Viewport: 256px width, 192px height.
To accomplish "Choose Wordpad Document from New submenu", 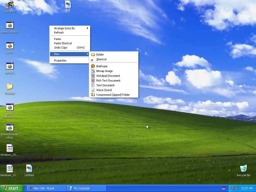I will click(114, 76).
